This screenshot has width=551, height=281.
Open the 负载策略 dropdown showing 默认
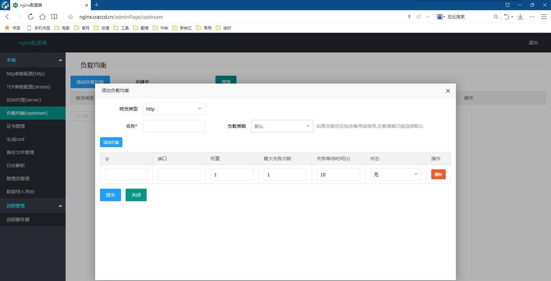click(x=282, y=126)
